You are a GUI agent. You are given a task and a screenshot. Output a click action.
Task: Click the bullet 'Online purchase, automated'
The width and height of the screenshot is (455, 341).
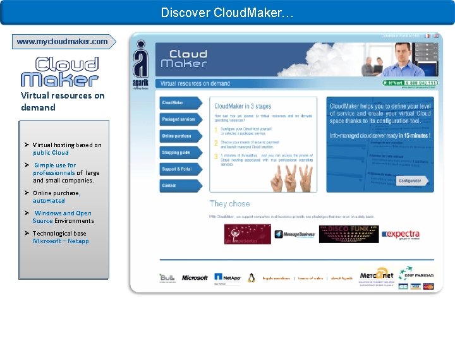[x=57, y=197]
